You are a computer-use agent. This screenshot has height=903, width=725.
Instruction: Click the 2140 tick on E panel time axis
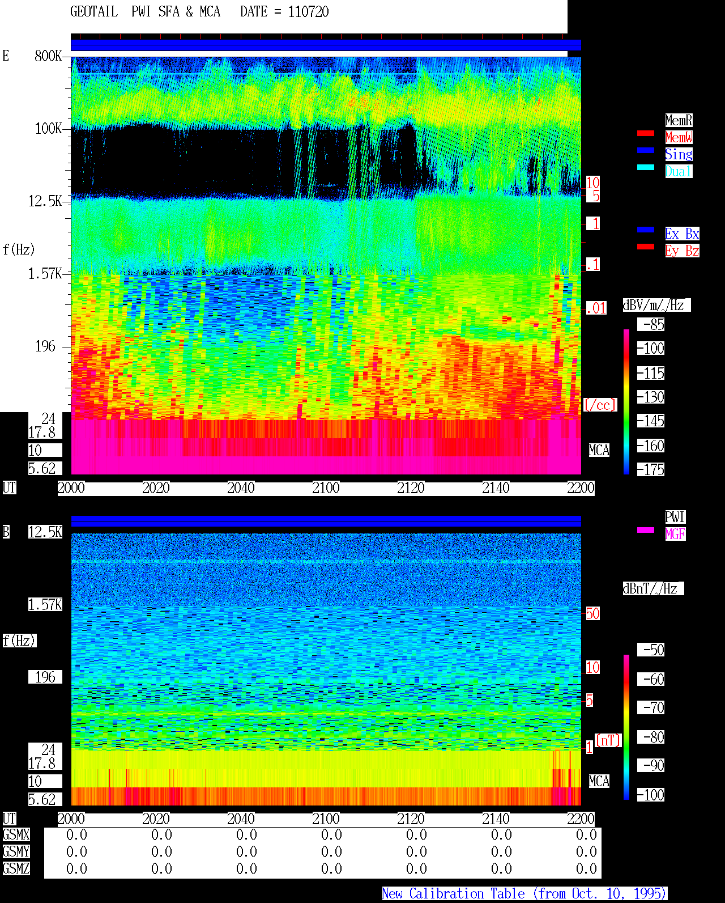(x=496, y=487)
